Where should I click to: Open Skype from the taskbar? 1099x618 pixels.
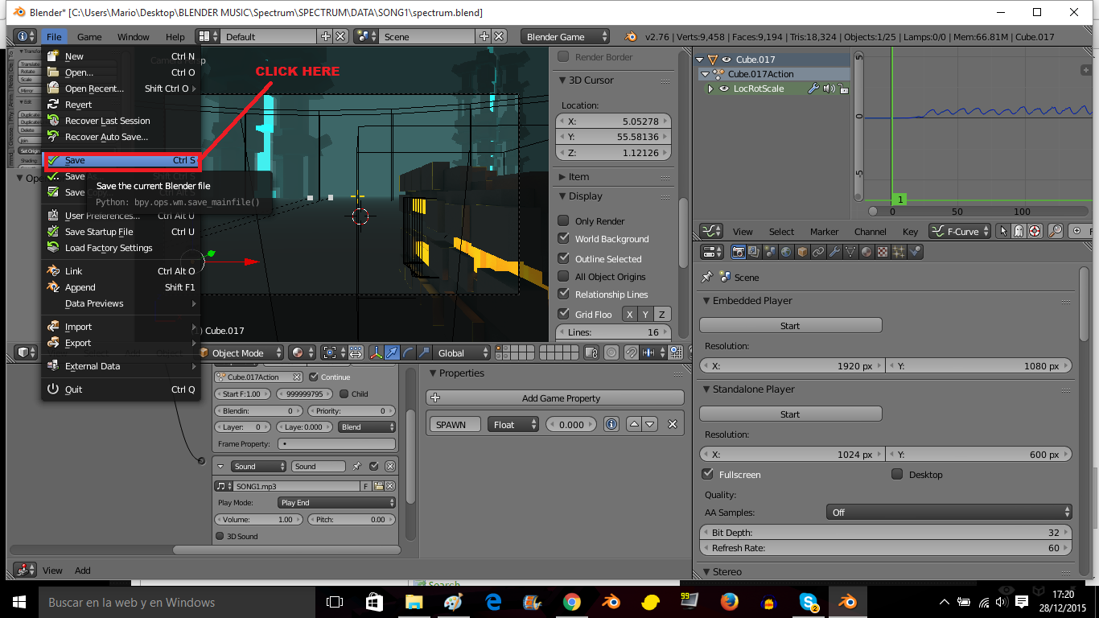[x=809, y=602]
